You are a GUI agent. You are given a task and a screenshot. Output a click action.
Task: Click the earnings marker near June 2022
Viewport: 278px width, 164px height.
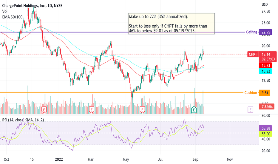tap(142, 110)
